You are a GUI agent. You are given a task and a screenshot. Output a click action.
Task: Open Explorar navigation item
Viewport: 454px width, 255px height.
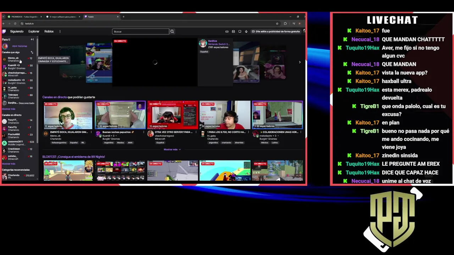34,32
